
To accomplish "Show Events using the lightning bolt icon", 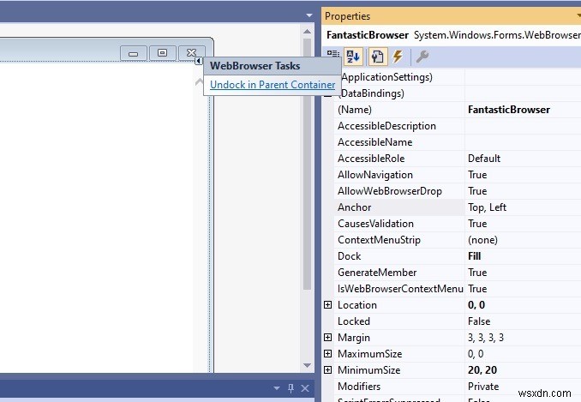I will pyautogui.click(x=398, y=57).
